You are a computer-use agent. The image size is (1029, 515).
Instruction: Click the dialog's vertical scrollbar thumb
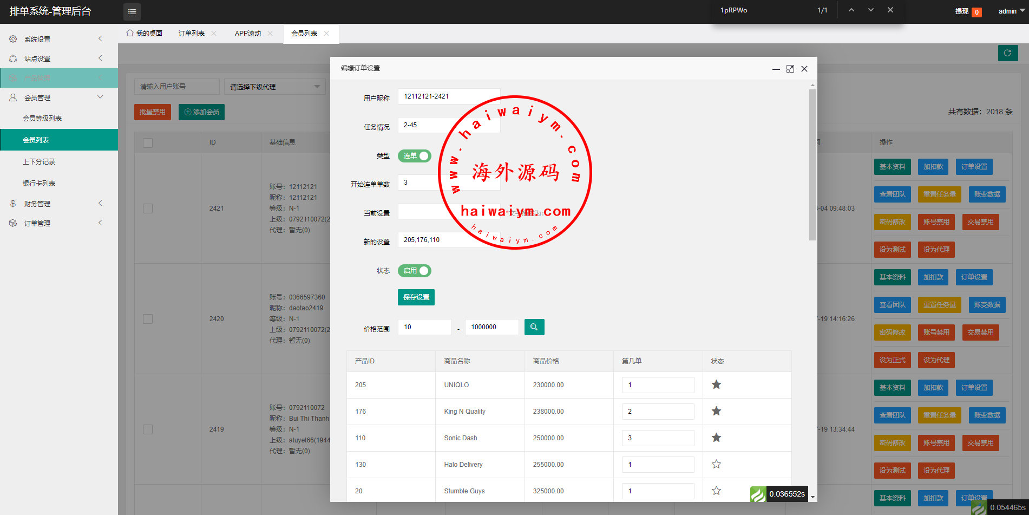pos(812,162)
